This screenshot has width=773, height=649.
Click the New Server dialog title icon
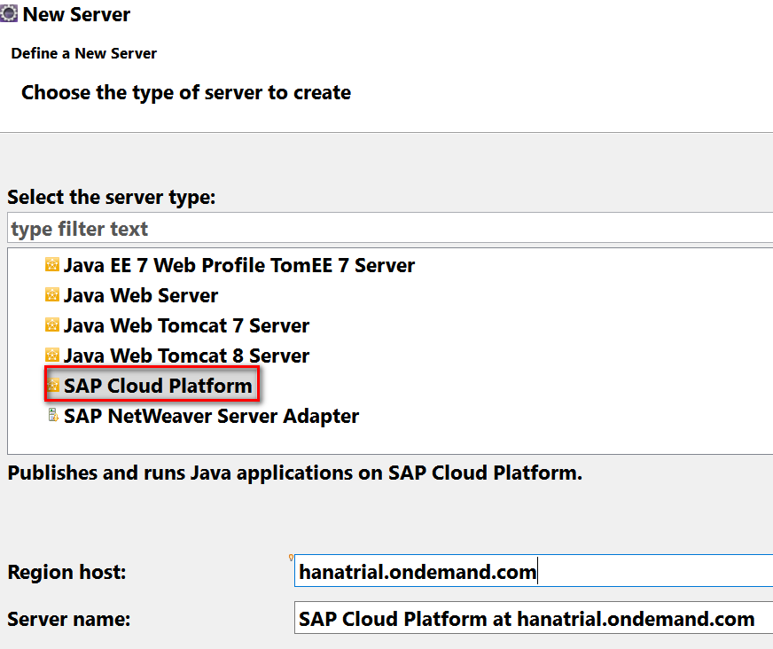coord(8,13)
